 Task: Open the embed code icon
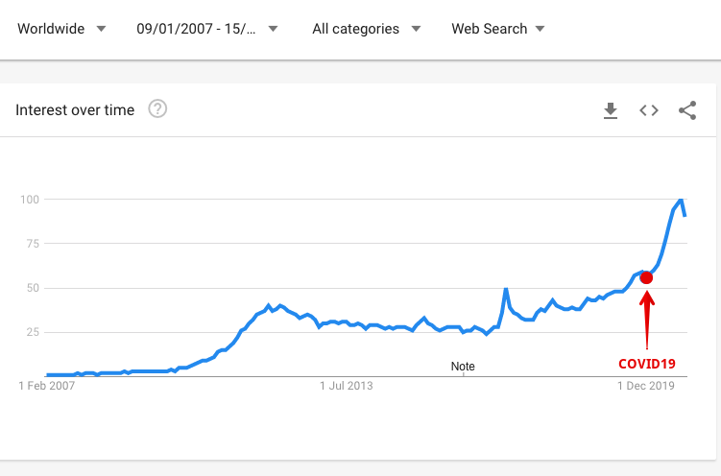tap(649, 110)
